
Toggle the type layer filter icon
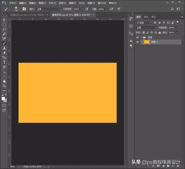164,23
